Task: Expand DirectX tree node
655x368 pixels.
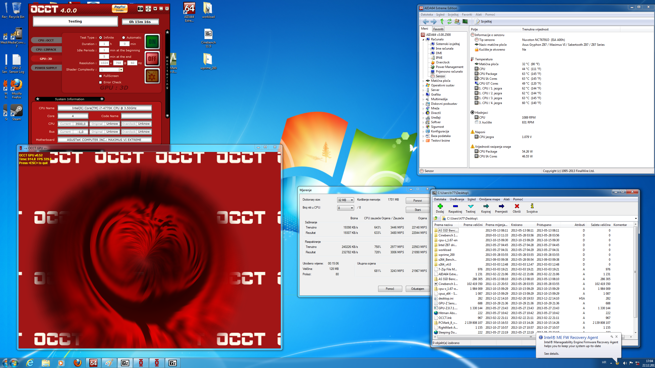Action: 423,113
